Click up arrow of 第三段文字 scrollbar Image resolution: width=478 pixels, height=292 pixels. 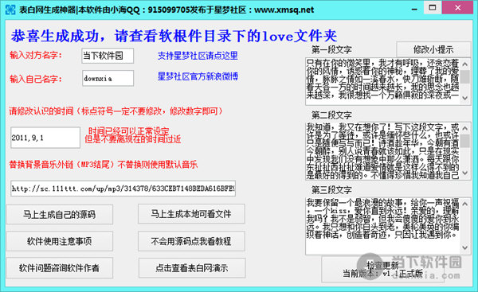[465, 204]
